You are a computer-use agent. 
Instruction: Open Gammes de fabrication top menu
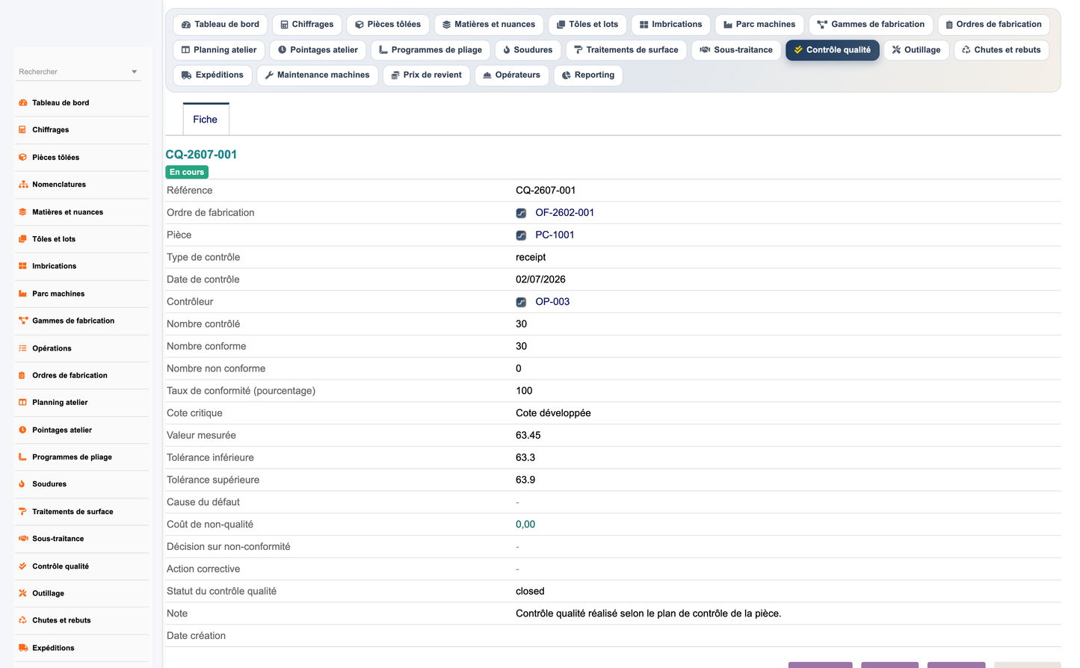point(871,25)
